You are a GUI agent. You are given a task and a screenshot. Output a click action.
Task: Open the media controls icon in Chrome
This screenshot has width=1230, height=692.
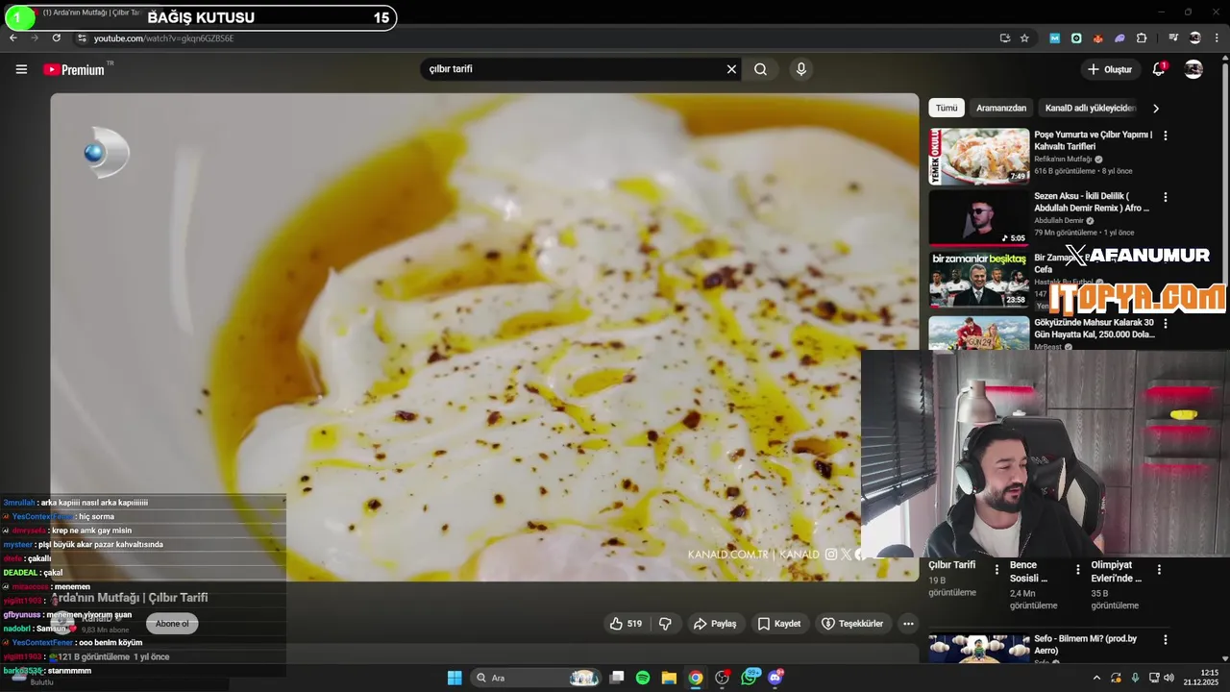point(1173,38)
